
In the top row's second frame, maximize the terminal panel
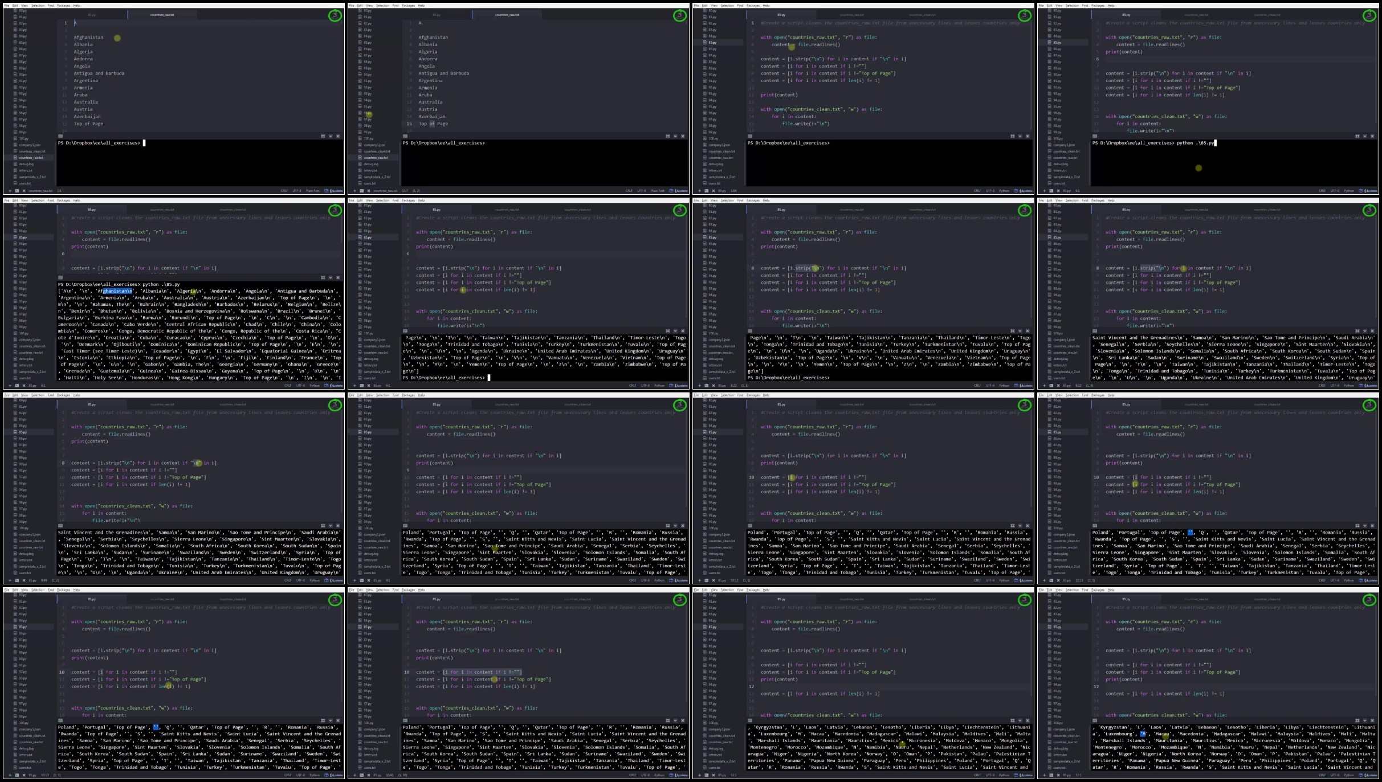[668, 136]
